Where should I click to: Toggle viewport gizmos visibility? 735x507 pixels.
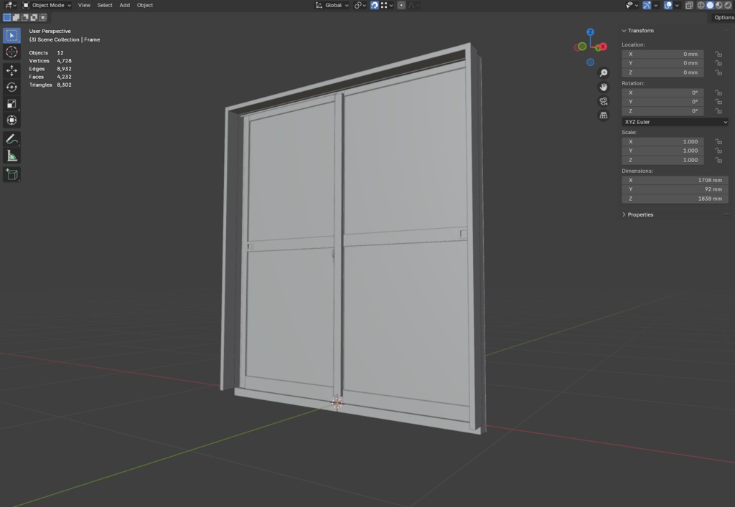coord(647,5)
